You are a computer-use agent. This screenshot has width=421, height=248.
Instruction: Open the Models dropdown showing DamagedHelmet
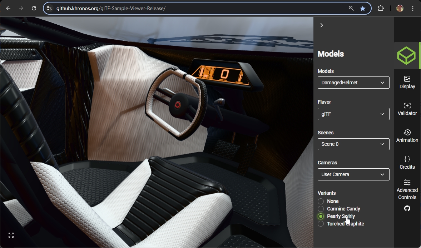[x=353, y=83]
